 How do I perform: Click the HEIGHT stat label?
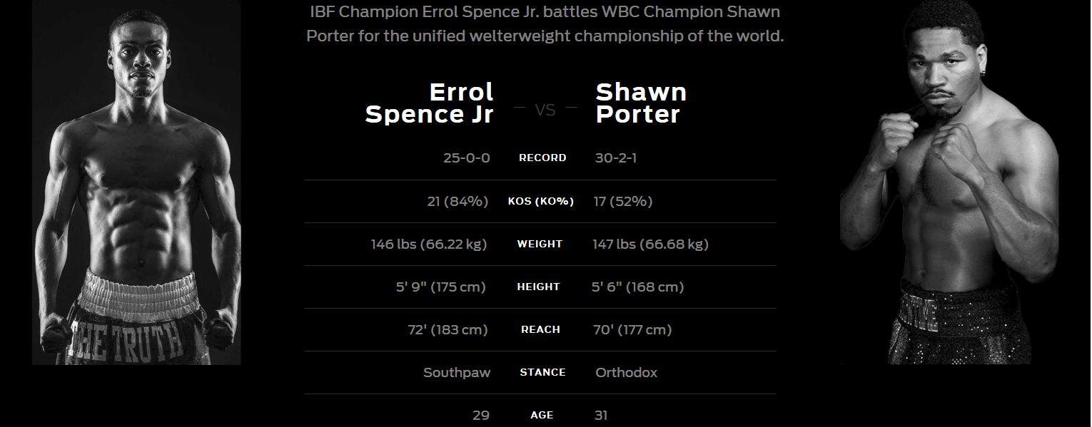tap(539, 287)
